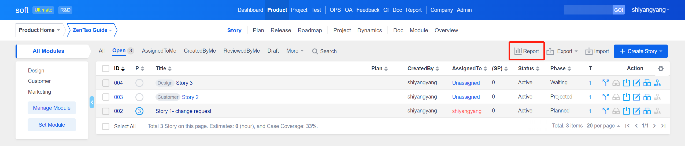Click the sitemap subdivide icon for story 004

coord(657,83)
